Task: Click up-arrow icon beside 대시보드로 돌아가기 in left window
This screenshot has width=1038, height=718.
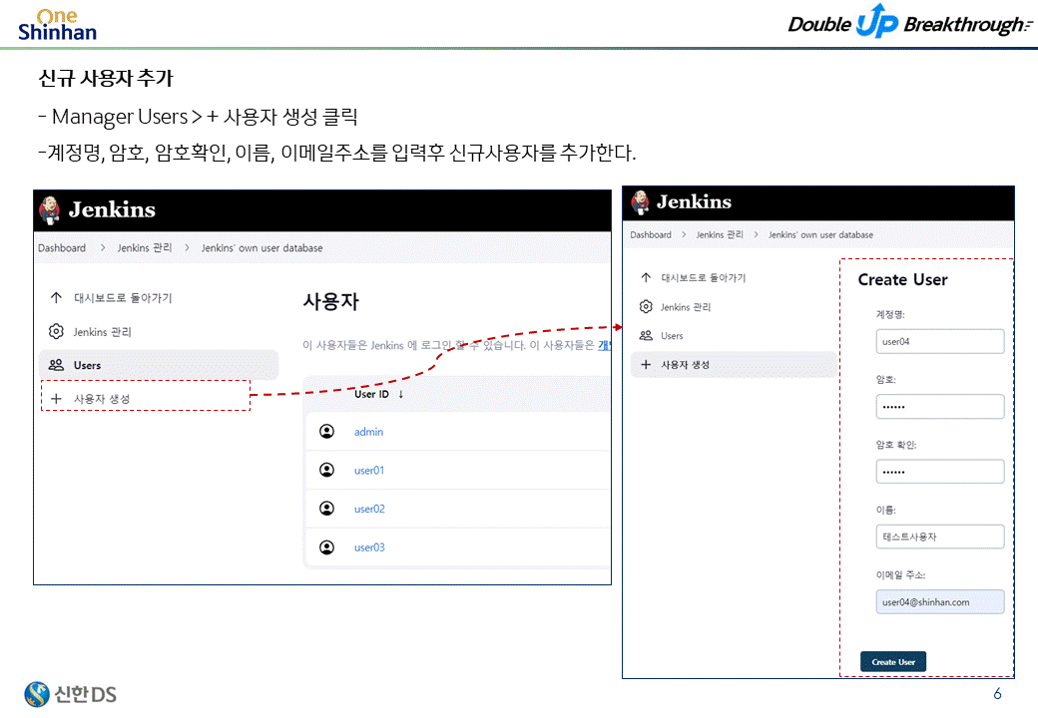Action: 56,297
